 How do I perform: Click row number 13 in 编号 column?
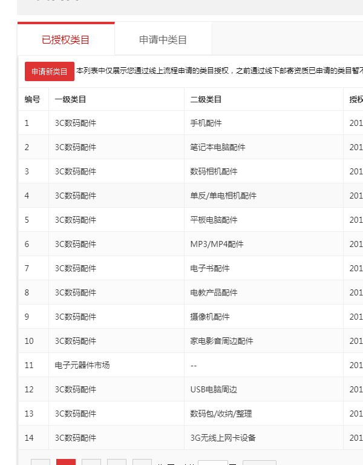pos(29,414)
